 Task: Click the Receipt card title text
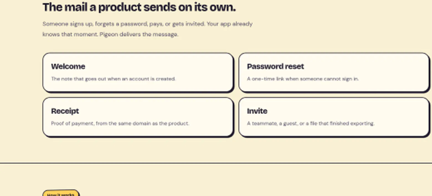(x=65, y=111)
